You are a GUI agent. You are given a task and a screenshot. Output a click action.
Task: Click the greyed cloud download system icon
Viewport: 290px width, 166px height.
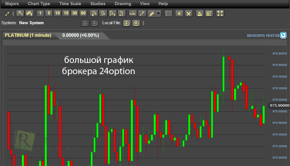85,23
